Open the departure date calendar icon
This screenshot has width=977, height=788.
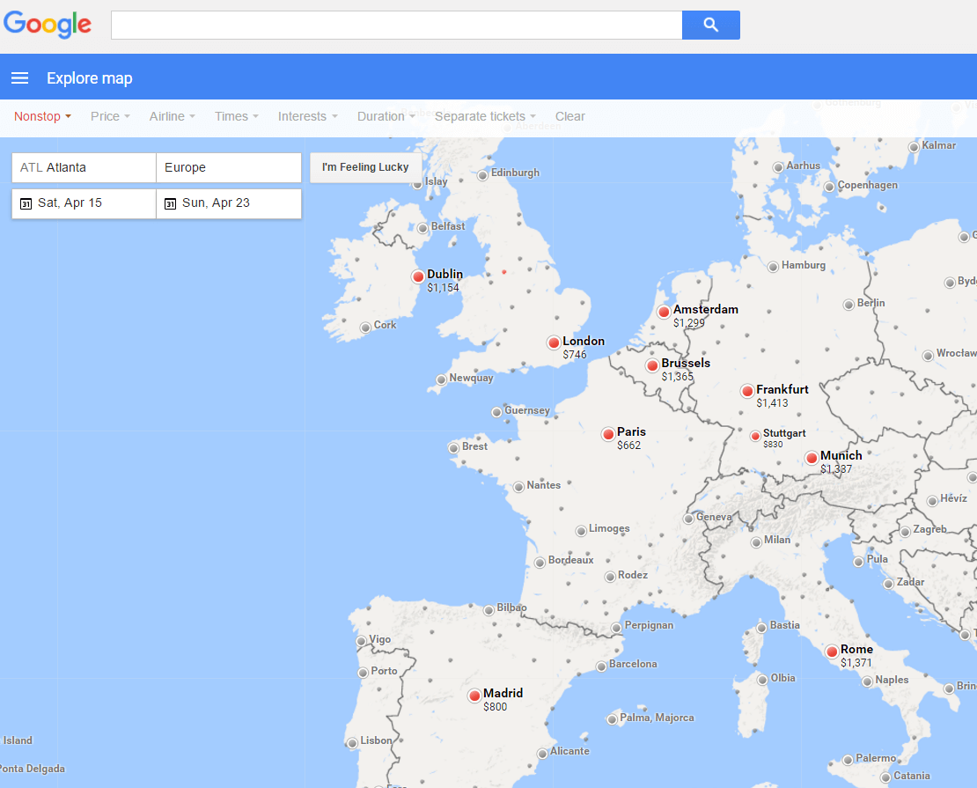click(x=26, y=203)
